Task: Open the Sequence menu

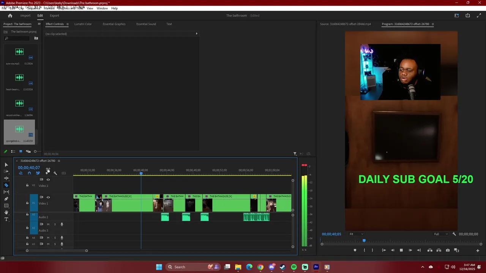Action: click(34, 8)
